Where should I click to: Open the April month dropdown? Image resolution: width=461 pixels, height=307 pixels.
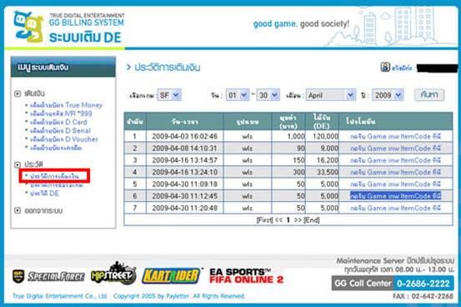point(331,95)
